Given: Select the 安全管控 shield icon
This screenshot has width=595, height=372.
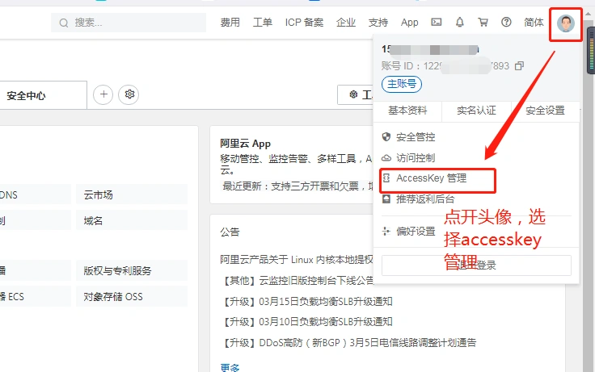Looking at the screenshot, I should coord(386,136).
